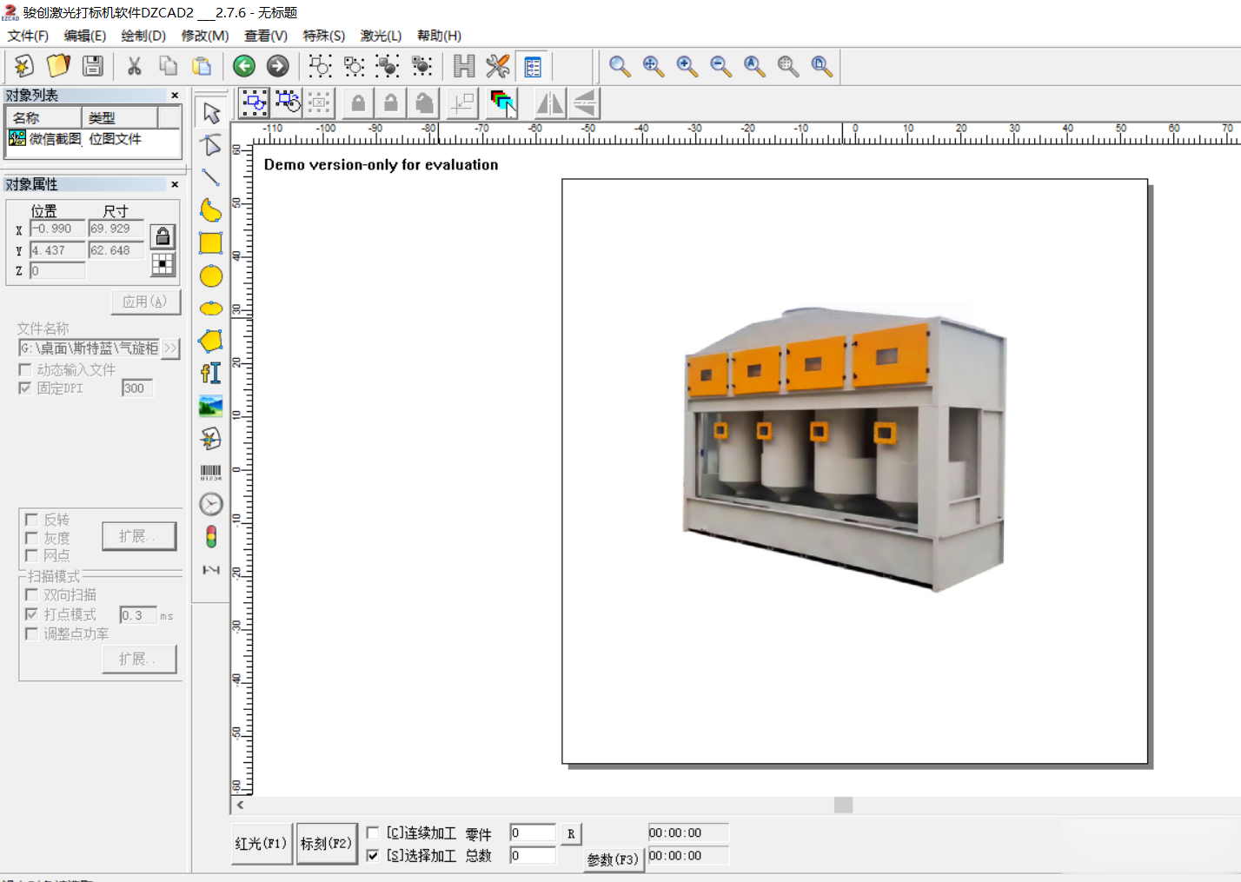Mirror the object horizontally
1241x882 pixels.
tap(549, 103)
